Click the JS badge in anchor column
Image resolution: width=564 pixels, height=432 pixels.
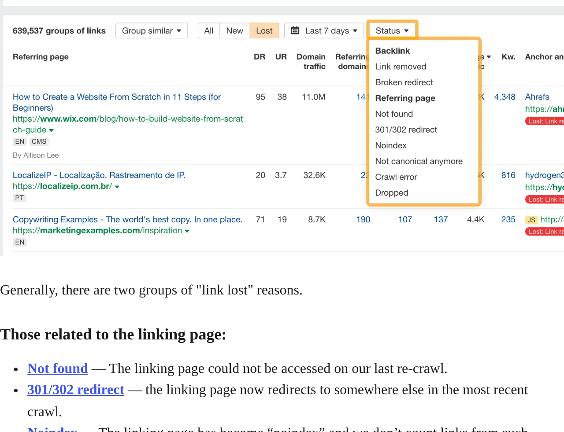[531, 220]
